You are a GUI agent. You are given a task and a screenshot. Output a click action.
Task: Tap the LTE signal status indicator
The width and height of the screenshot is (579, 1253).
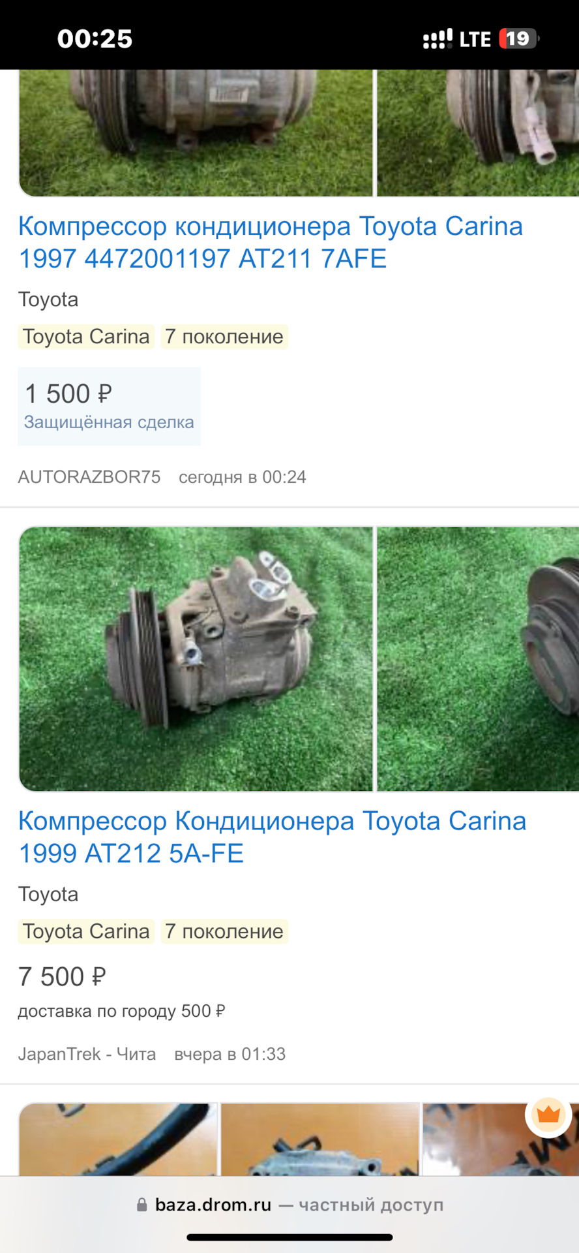click(475, 39)
